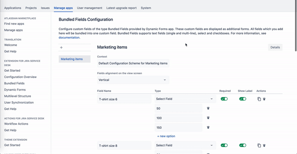Screen dimensions: 297x154
Task: Remove the option with value 100
Action: click(x=208, y=118)
